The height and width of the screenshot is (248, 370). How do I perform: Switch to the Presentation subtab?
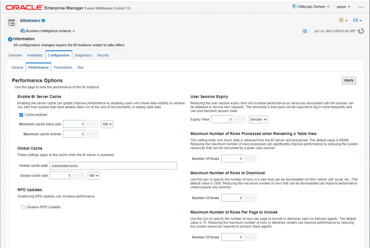[x=63, y=67]
